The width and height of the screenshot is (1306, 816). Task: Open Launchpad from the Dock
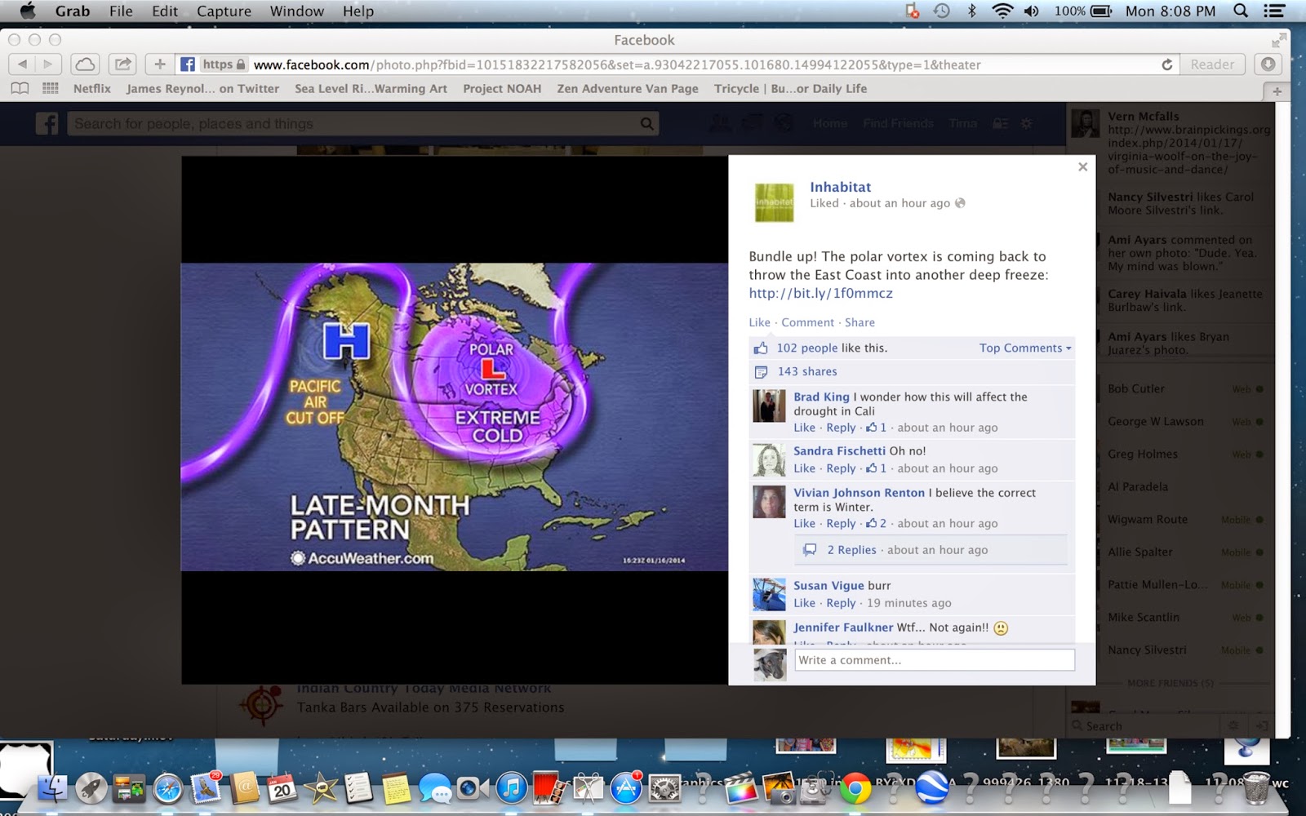(91, 788)
